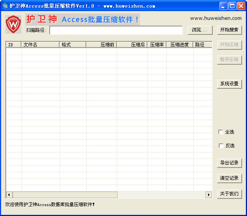Viewport: 247px width, 216px height.
Task: Sort by the 压缩前 column header
Action: point(102,45)
